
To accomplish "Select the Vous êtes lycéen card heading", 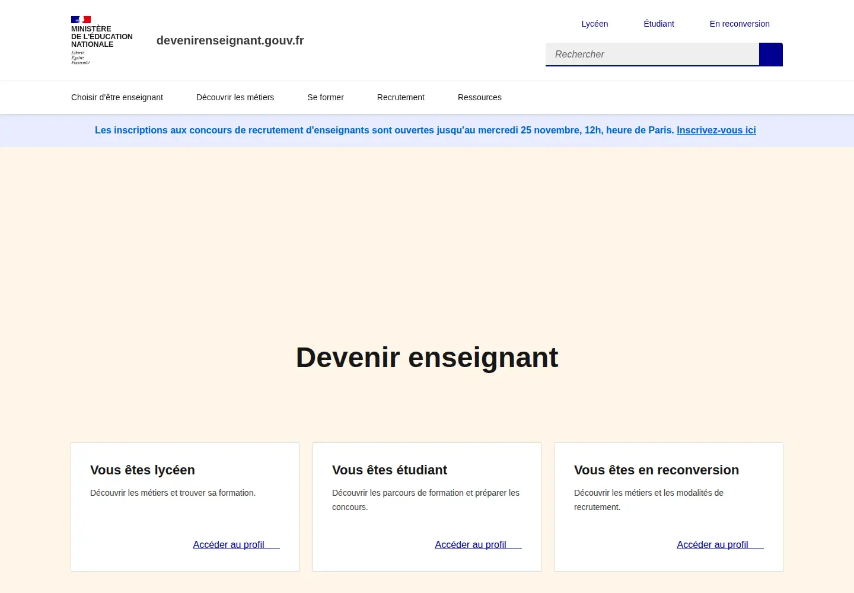I will 142,470.
